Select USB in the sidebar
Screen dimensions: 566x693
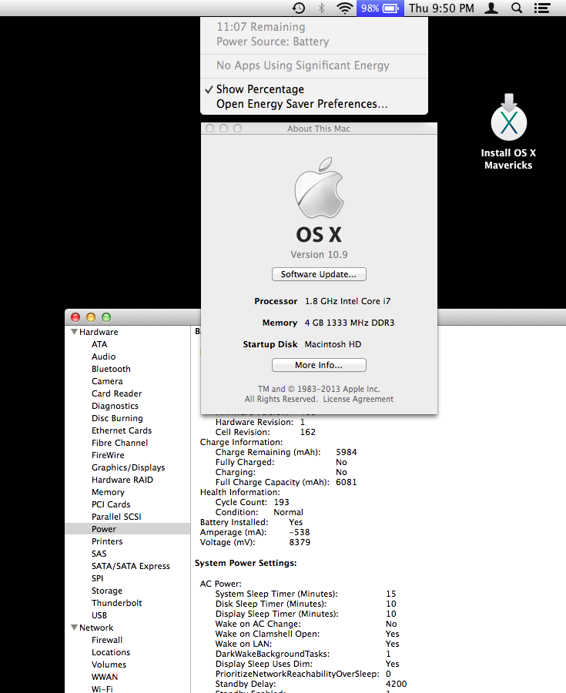[x=99, y=615]
